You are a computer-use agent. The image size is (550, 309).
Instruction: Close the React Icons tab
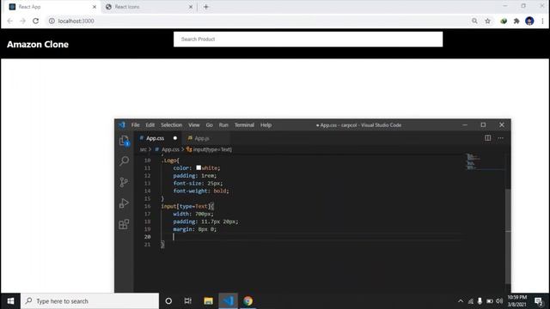[191, 7]
